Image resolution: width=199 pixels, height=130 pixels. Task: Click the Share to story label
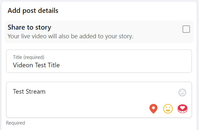coord(29,27)
